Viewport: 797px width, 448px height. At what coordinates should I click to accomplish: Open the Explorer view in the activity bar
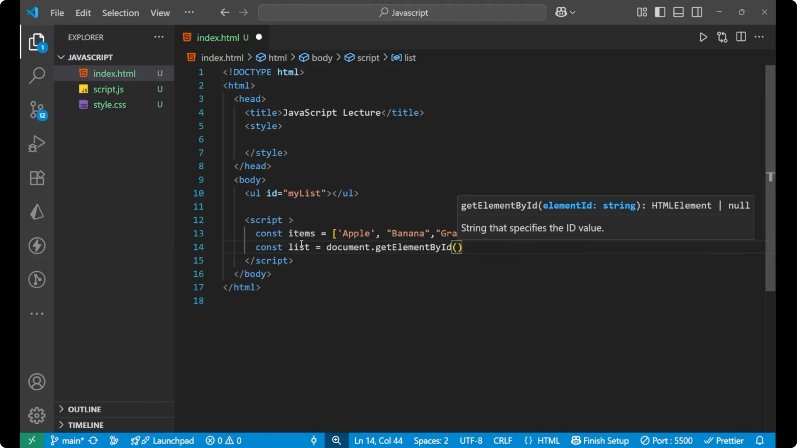click(37, 42)
